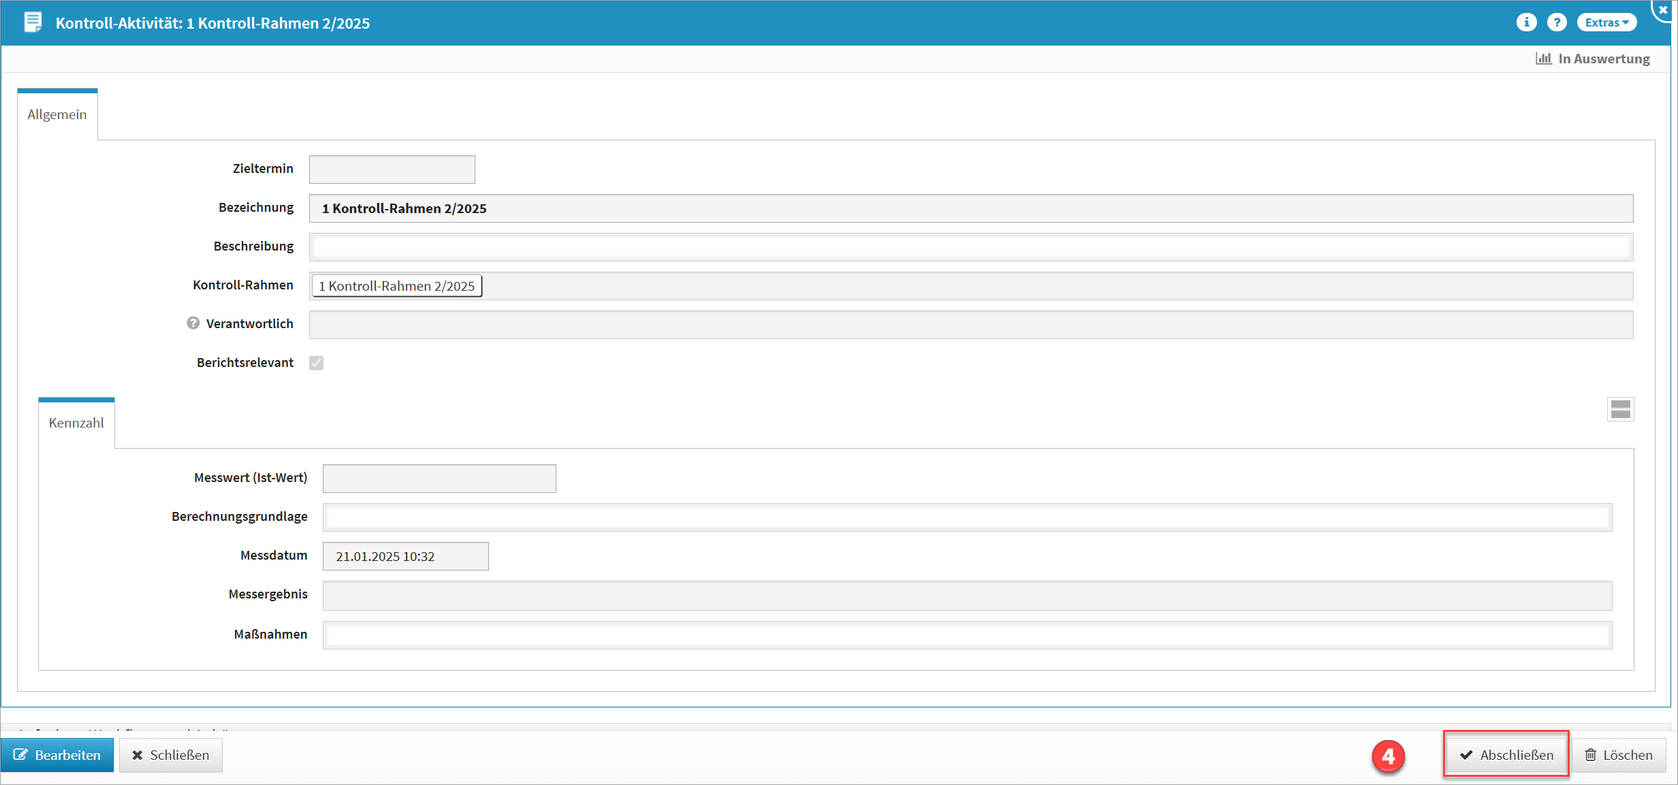The width and height of the screenshot is (1678, 785).
Task: Open the Extras dropdown menu
Action: pos(1606,22)
